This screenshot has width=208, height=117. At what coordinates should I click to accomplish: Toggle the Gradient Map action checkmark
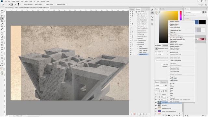pos(130,34)
